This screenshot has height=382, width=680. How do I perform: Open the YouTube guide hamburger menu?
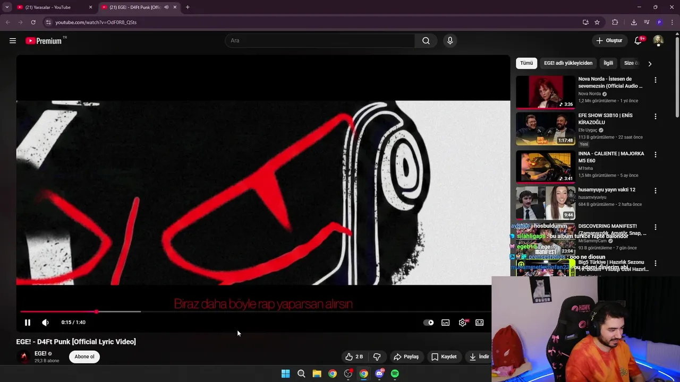(13, 41)
